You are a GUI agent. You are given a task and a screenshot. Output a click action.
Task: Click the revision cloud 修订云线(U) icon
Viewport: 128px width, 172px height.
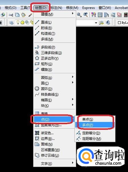coord(37,155)
